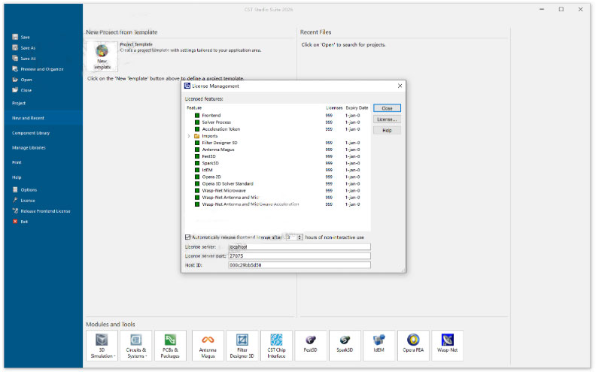
Task: Click the Save As icon
Action: 15,47
